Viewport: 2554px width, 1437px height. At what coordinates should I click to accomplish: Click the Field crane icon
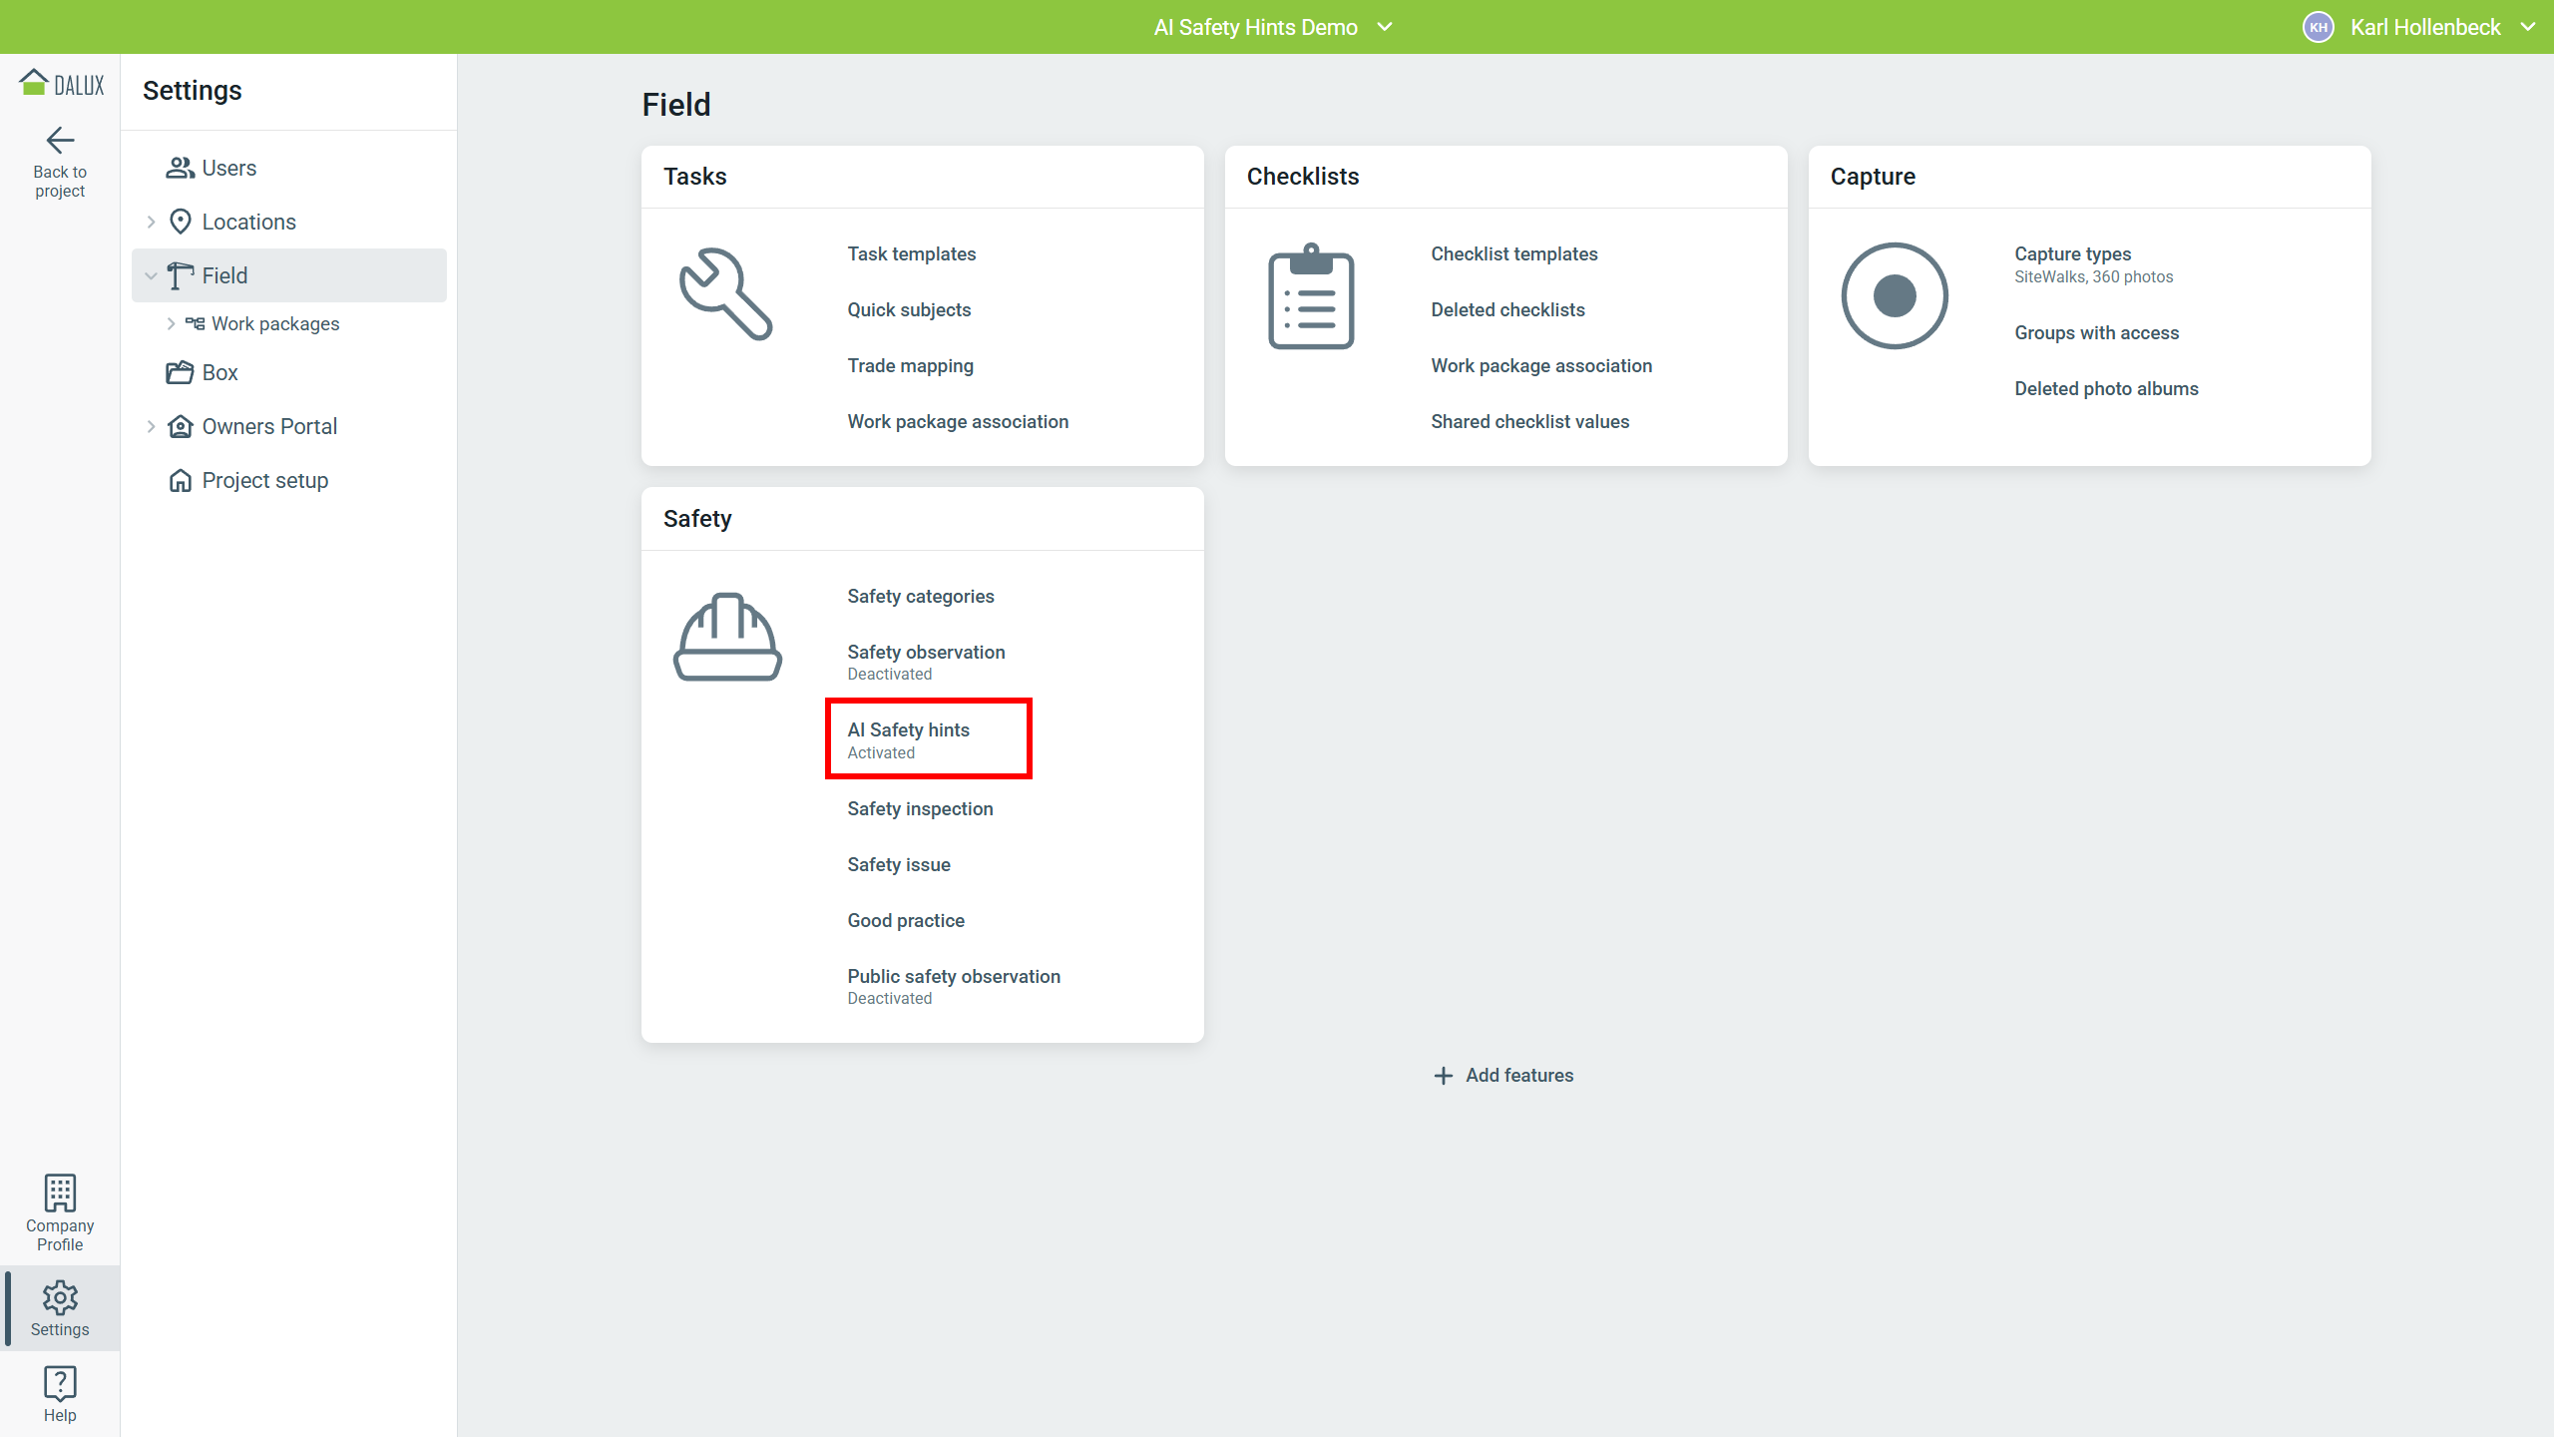point(180,275)
